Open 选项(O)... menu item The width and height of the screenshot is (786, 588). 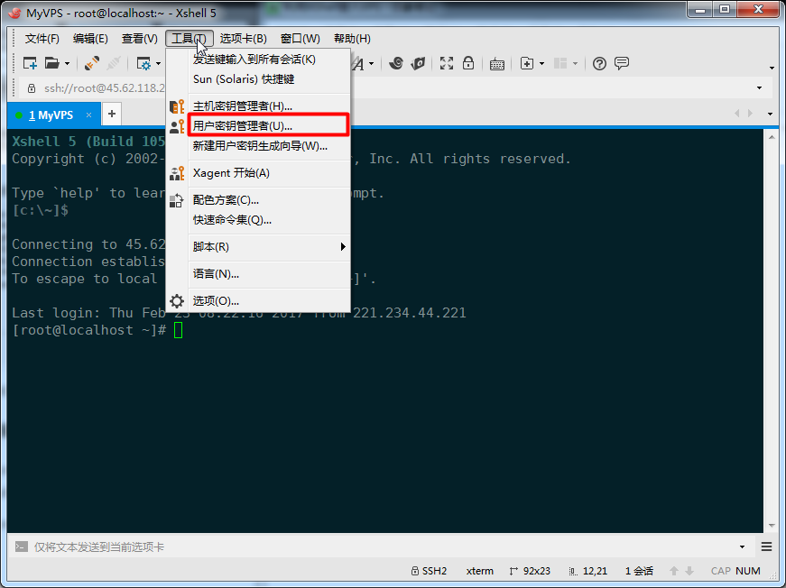tap(259, 300)
